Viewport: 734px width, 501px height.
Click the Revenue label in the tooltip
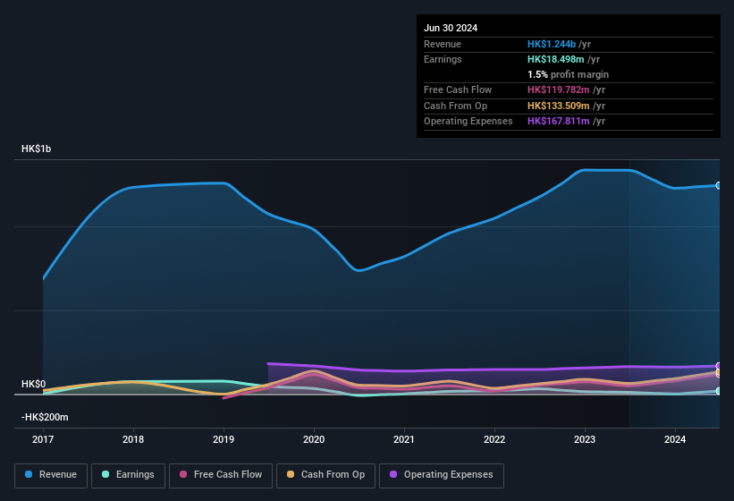coord(443,44)
